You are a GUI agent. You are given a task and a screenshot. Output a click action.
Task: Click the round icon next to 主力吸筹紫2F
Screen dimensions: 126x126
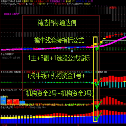[2, 54]
